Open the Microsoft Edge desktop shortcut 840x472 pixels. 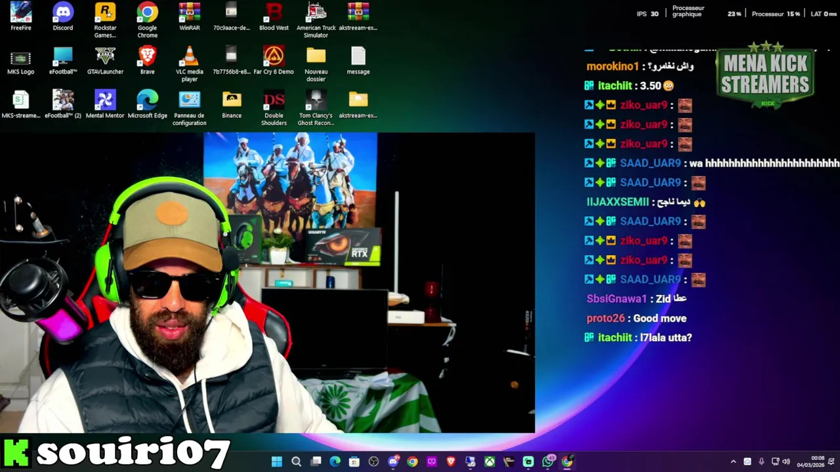click(147, 105)
